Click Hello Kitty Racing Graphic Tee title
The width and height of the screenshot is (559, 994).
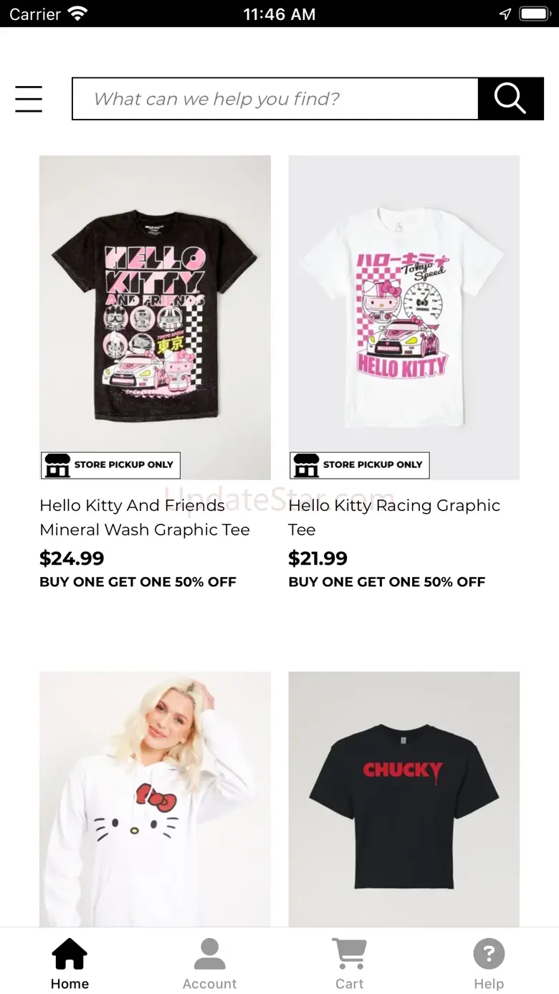(394, 517)
